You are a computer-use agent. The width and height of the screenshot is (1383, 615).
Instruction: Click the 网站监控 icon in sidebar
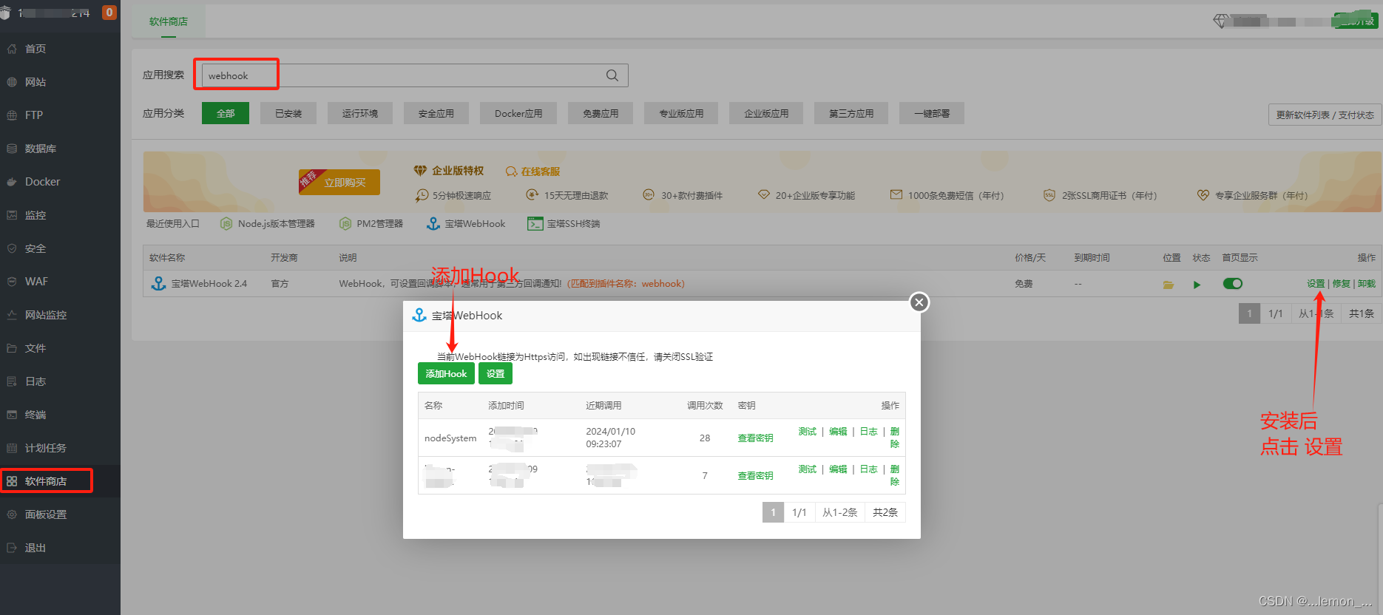tap(12, 315)
